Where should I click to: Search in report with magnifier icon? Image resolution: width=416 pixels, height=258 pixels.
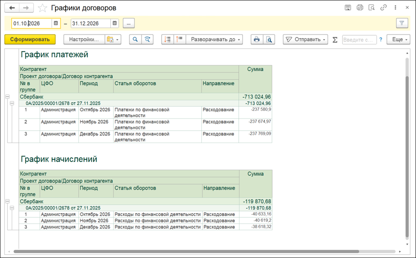(x=135, y=39)
